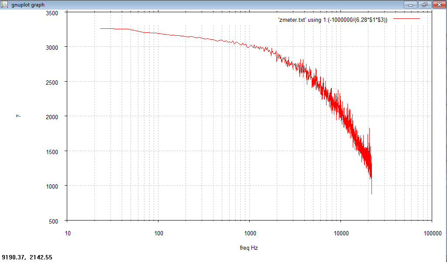
Task: Click the leftmost start of the red curve
Action: [101, 28]
